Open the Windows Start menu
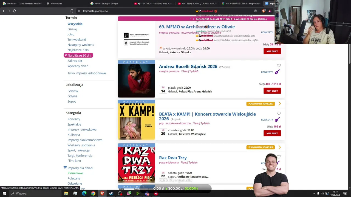Image resolution: width=351 pixels, height=197 pixels. (4, 193)
